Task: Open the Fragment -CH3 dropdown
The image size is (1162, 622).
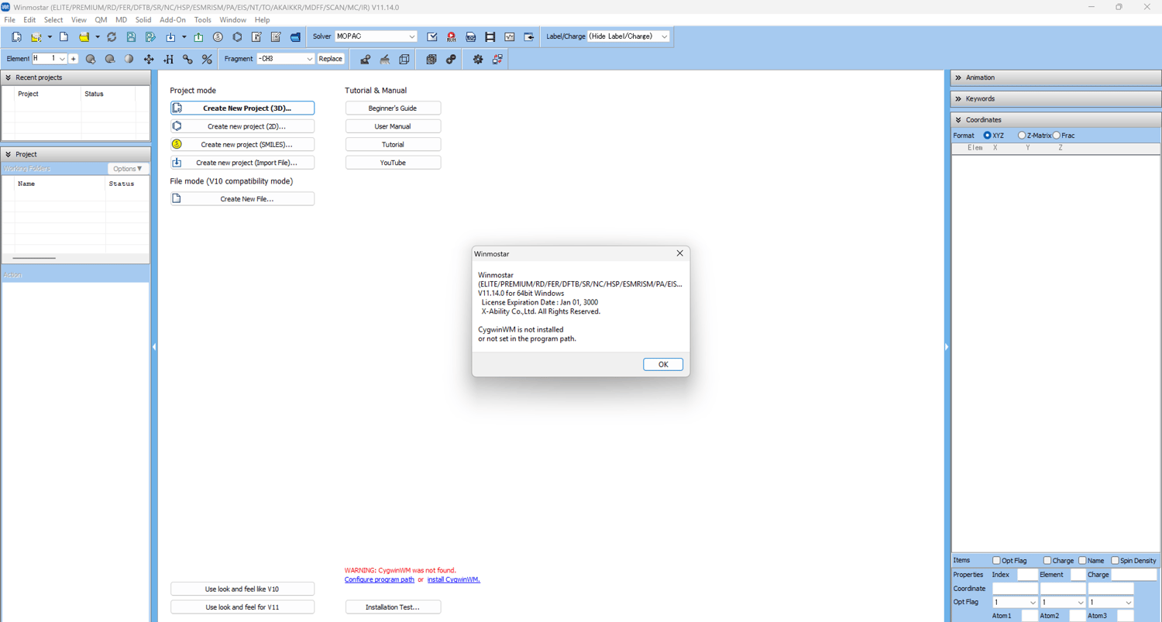Action: pos(285,59)
